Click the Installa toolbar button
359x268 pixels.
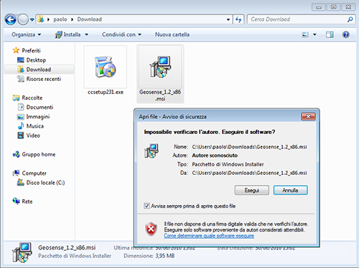68,34
